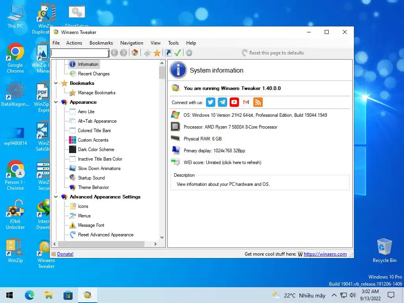
Task: Select the IObit Unlocker desktop icon
Action: point(15,215)
